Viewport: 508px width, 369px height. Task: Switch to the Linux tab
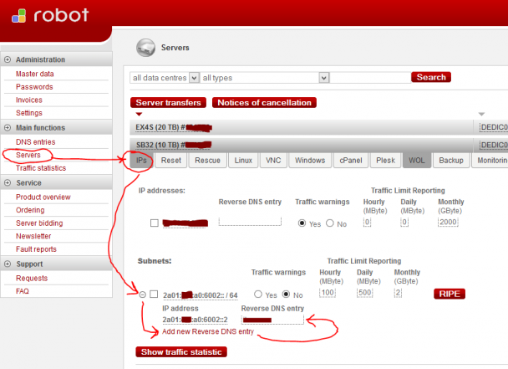tap(243, 161)
